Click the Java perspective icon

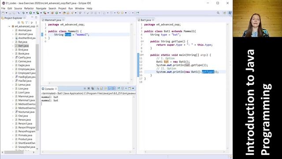230,13
